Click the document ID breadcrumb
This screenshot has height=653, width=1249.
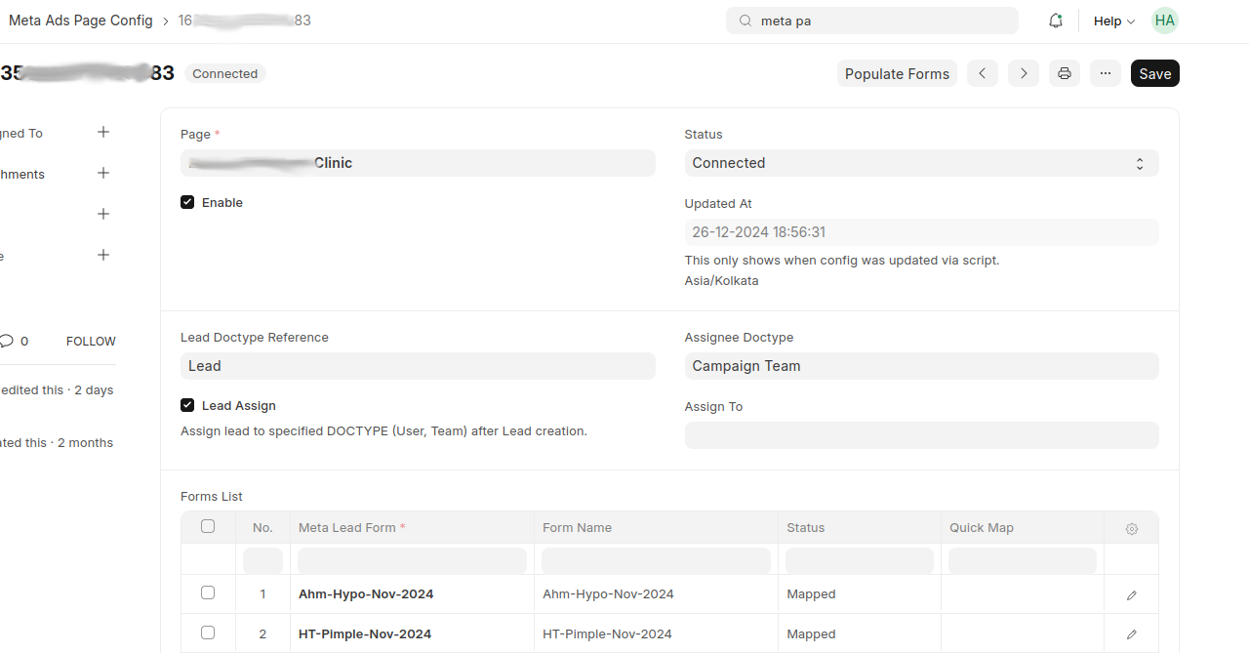[244, 20]
